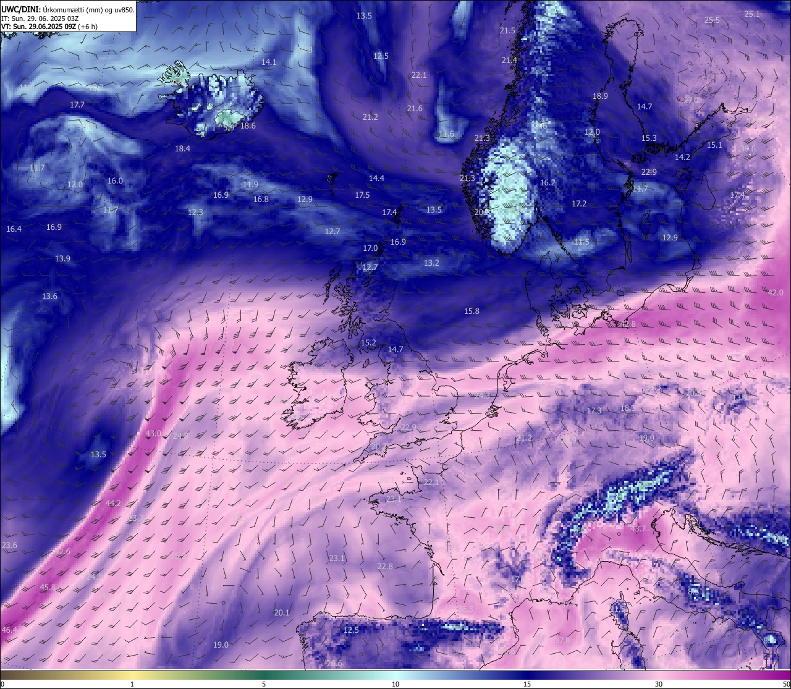
Task: Click the 18.4 value label
Action: tap(182, 148)
